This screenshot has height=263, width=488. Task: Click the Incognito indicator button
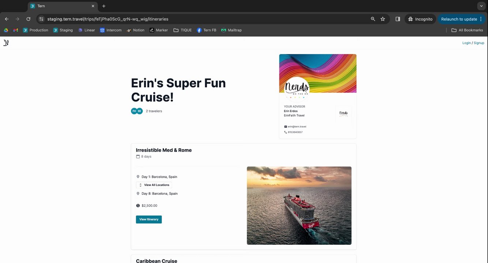click(420, 19)
